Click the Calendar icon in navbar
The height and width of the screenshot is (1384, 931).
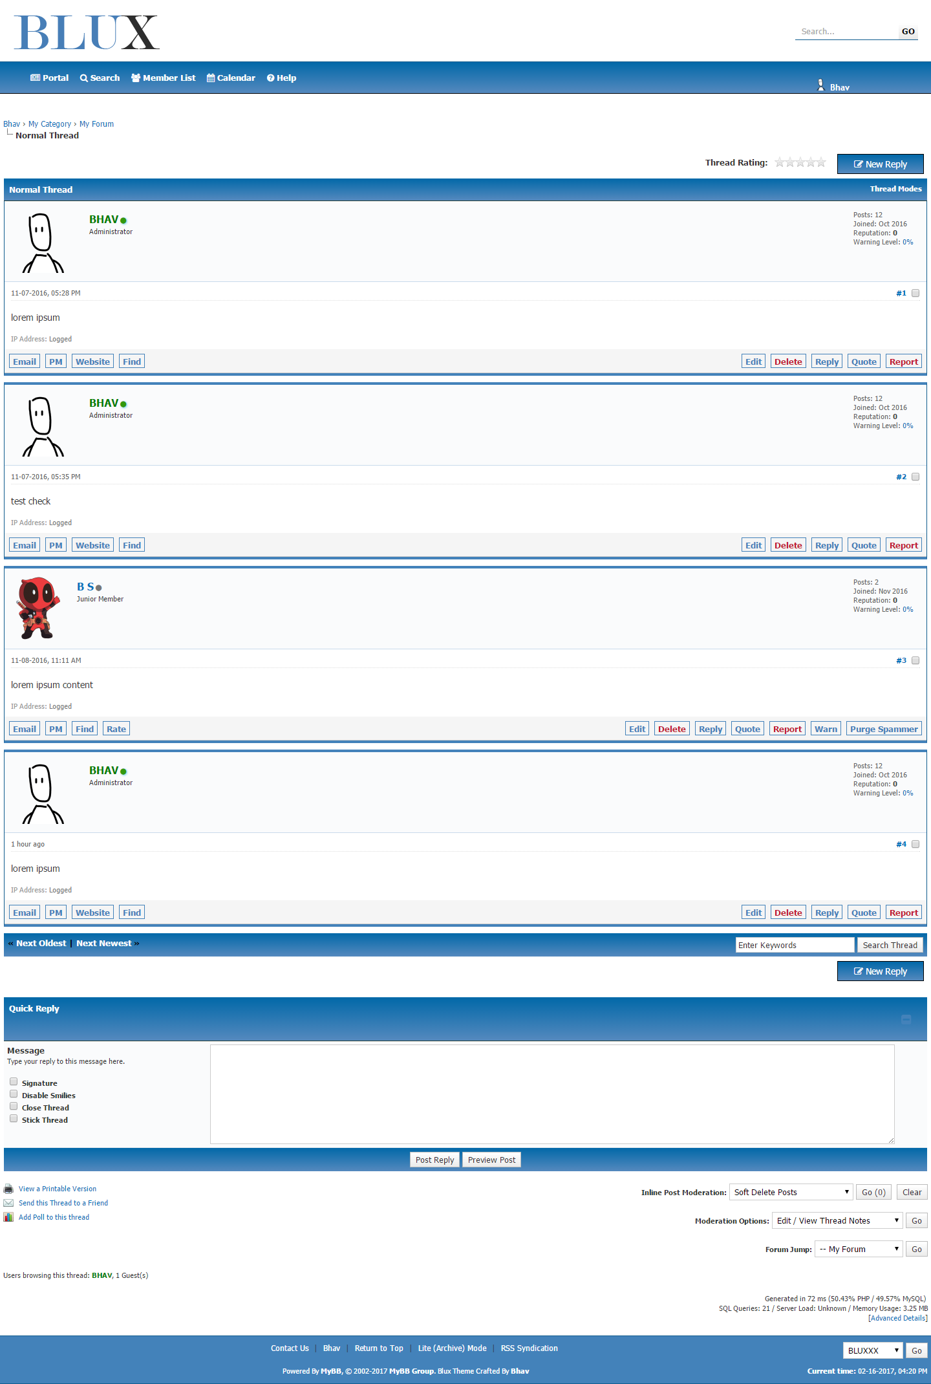[x=211, y=78]
